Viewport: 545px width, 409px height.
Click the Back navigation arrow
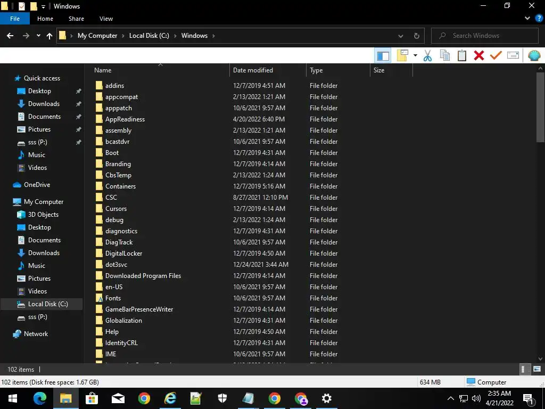tap(10, 36)
